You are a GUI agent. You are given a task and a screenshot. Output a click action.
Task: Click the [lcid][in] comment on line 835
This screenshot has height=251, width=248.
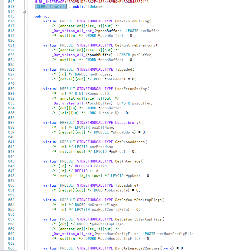pos(68,113)
